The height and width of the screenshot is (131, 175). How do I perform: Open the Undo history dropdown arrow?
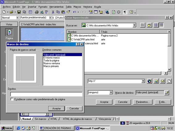coord(78,12)
